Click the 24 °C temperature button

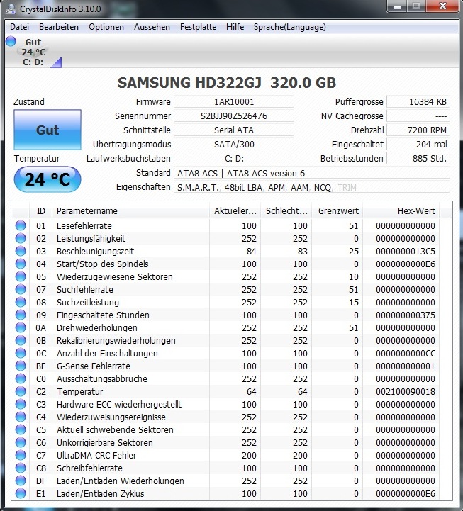[x=48, y=179]
